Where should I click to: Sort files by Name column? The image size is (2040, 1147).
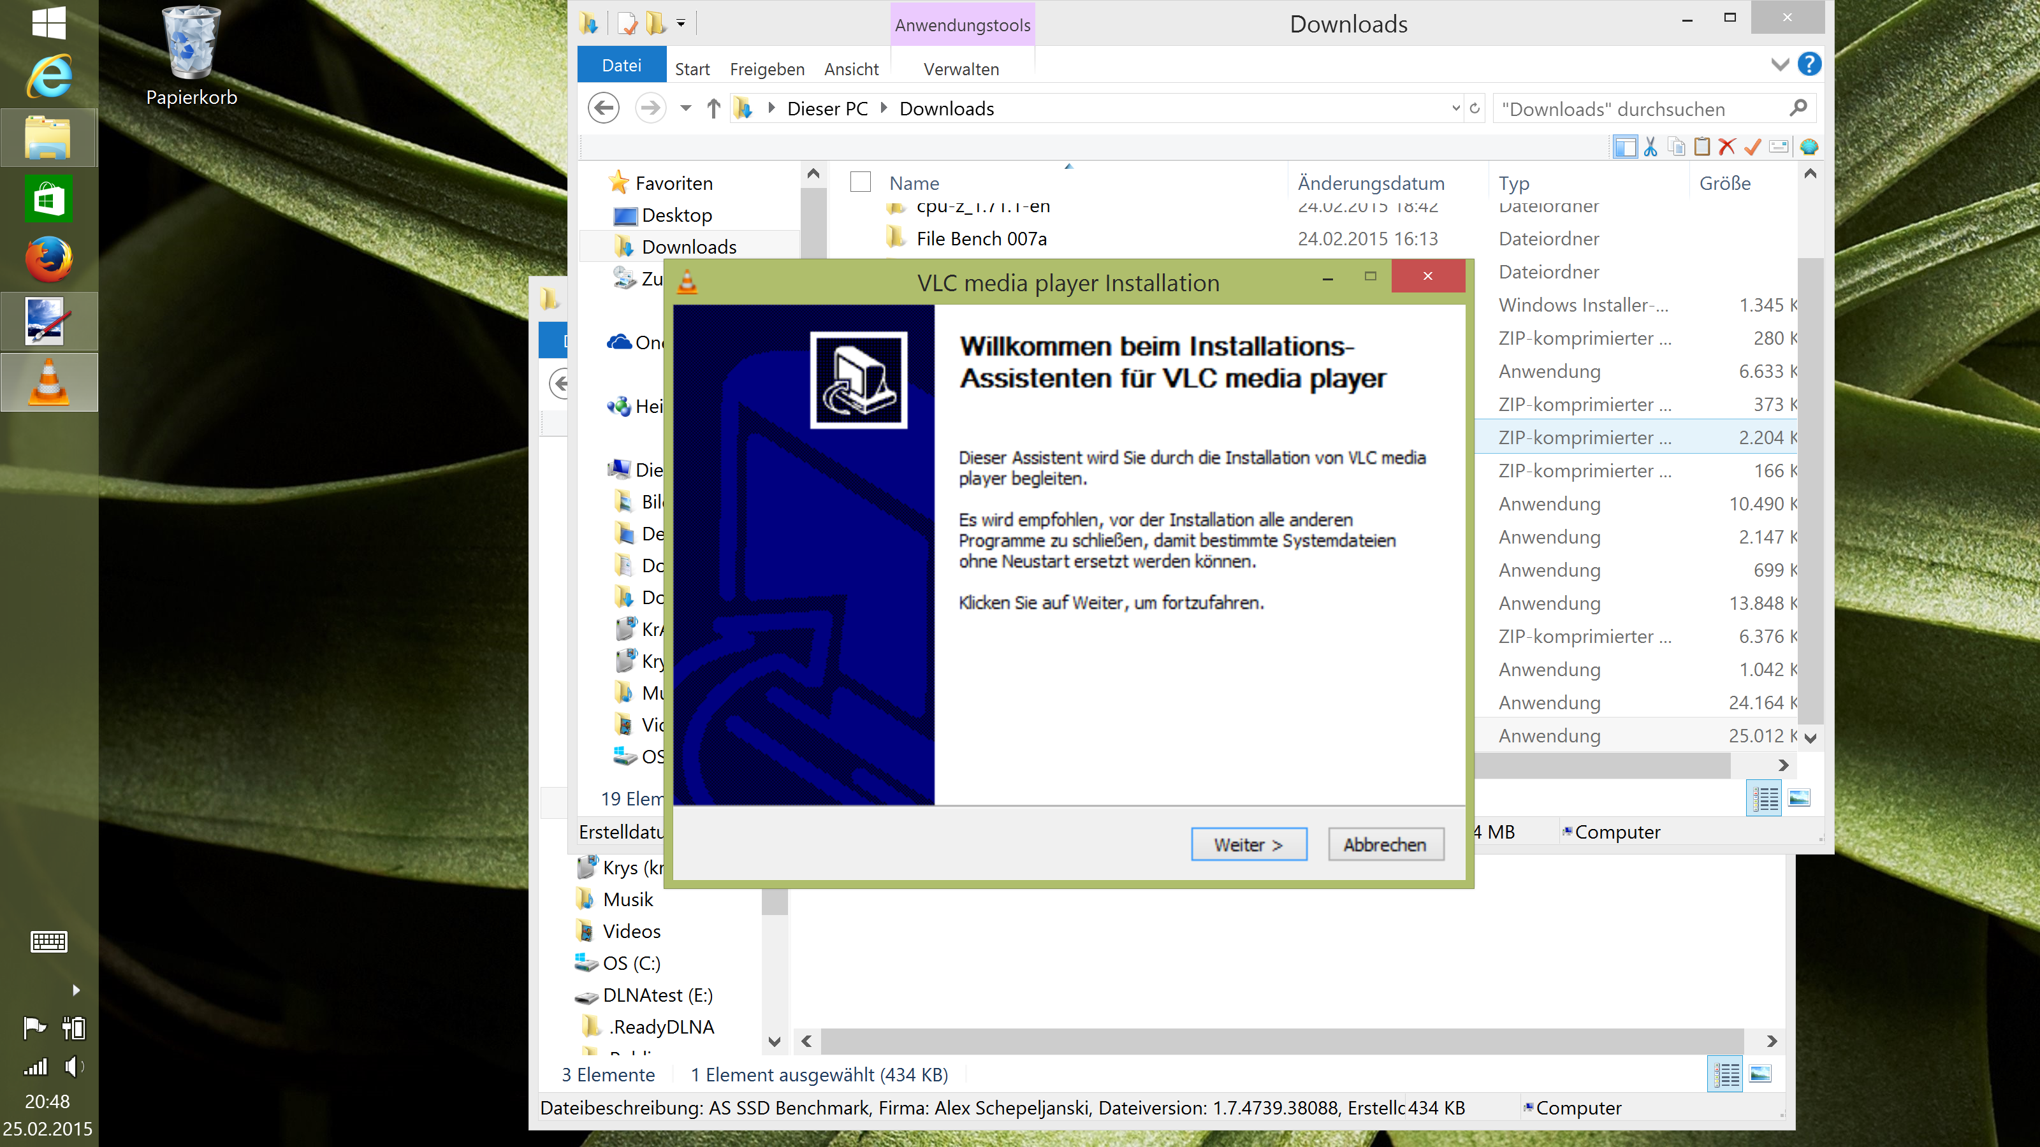point(914,183)
